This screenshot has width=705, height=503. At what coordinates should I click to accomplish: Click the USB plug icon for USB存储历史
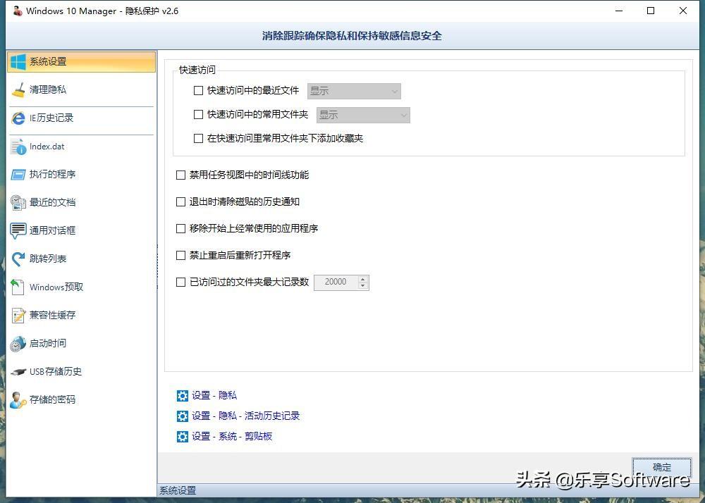pos(18,372)
